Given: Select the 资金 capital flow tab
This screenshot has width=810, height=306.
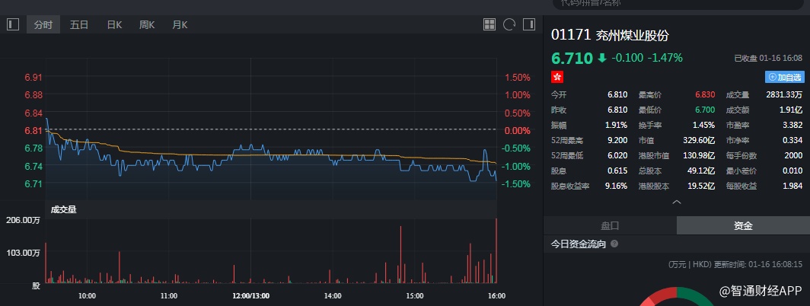Looking at the screenshot, I should [x=743, y=225].
